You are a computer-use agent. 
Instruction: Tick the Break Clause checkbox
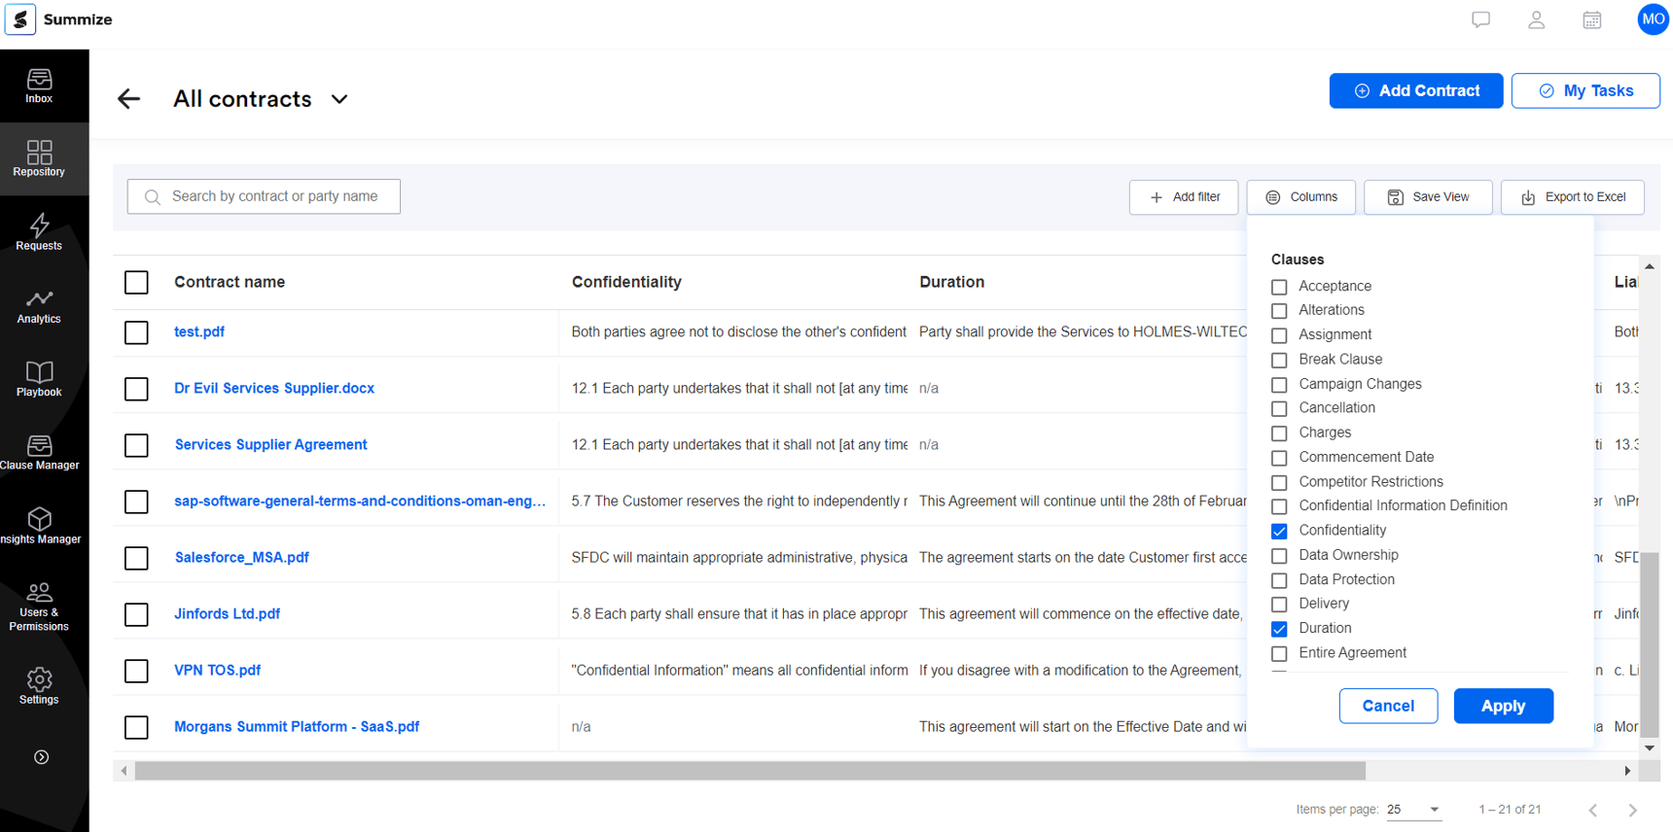1279,360
